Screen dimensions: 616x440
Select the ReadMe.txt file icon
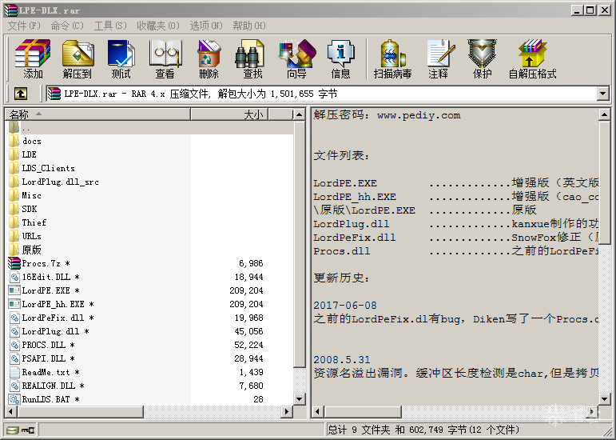tap(14, 372)
